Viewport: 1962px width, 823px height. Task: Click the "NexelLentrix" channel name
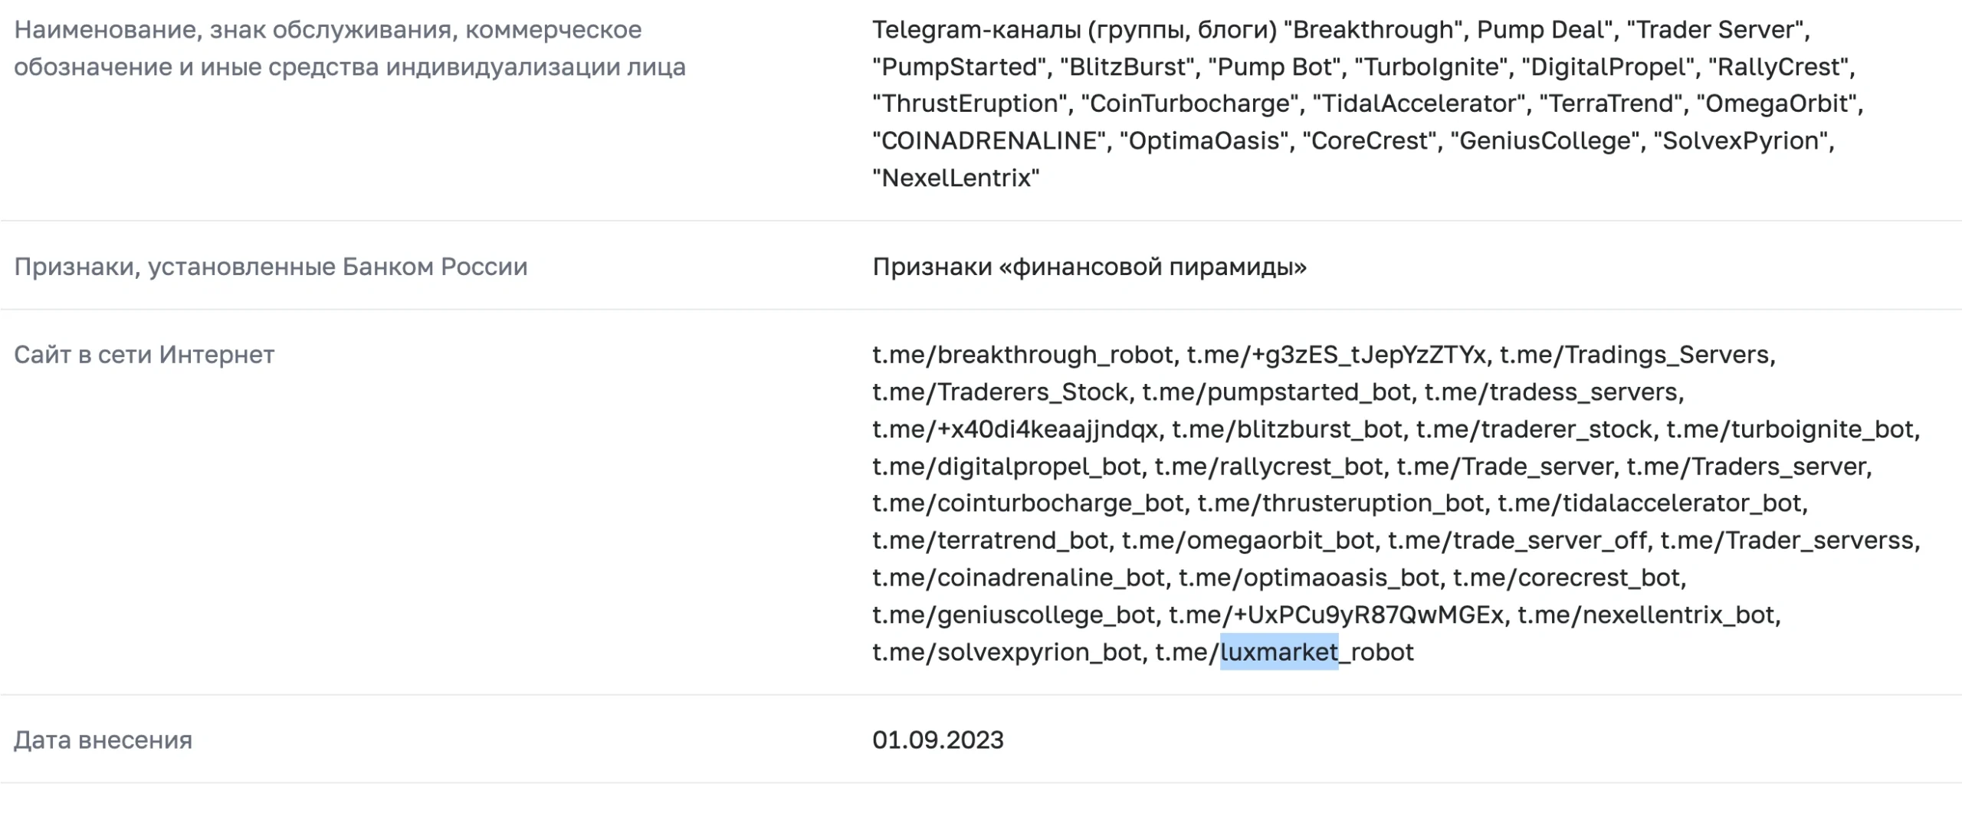click(956, 179)
